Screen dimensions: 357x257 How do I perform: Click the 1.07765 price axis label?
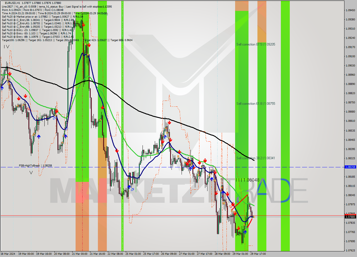[350, 232]
